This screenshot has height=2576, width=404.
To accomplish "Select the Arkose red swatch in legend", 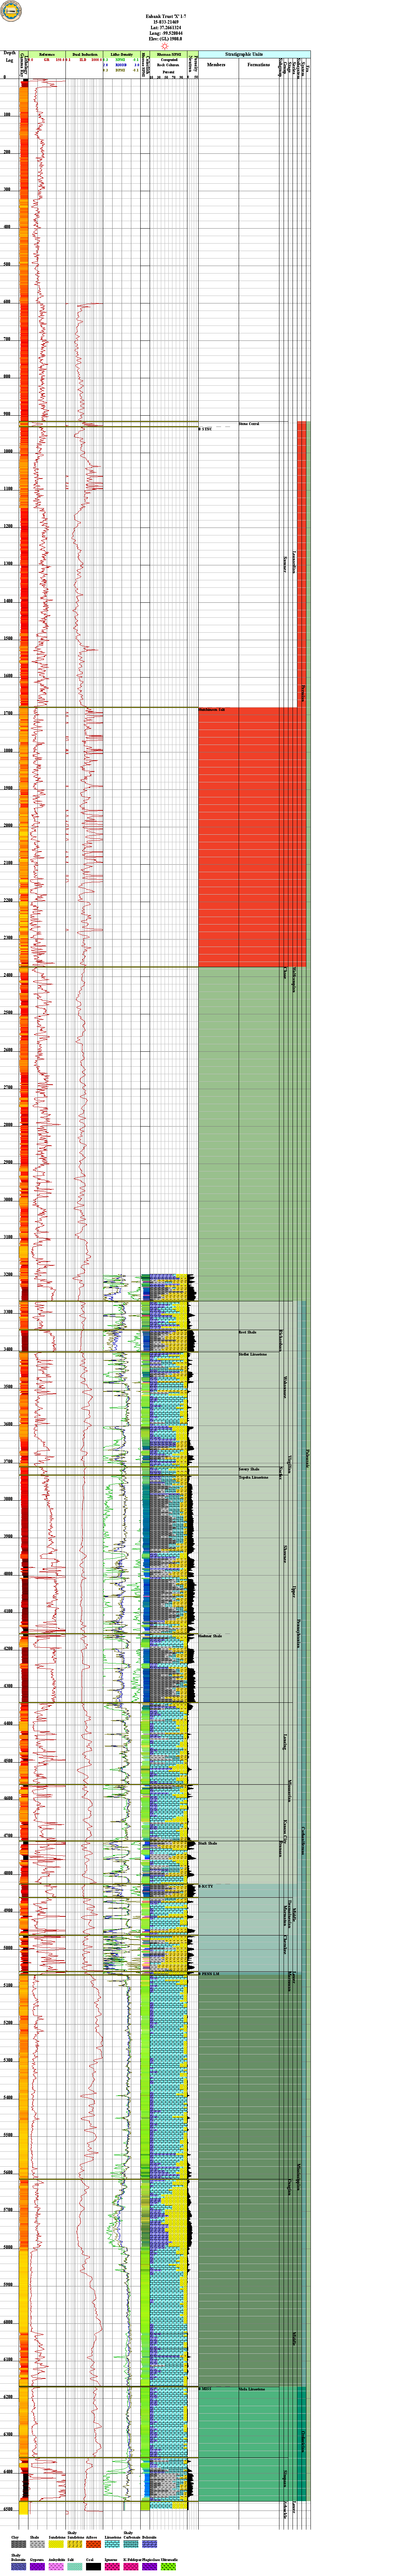I will tap(93, 2544).
